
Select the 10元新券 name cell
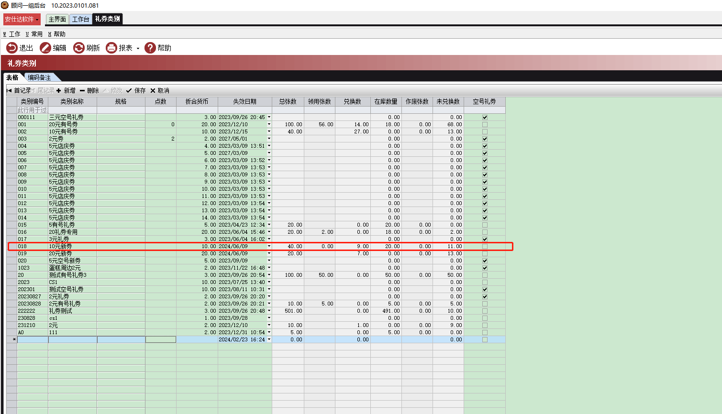click(x=73, y=246)
